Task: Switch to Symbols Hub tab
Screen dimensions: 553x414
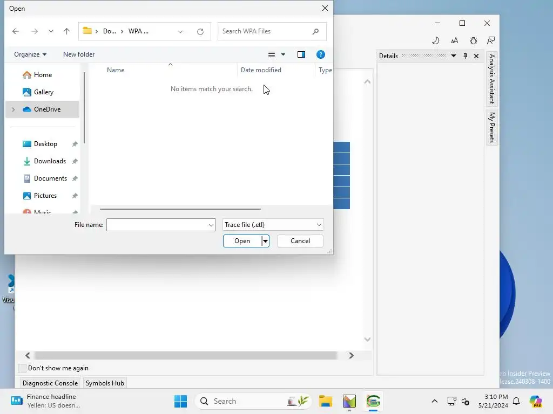Action: 105,383
